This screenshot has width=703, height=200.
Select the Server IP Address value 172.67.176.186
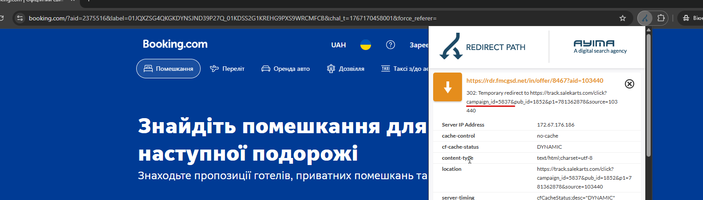point(556,125)
